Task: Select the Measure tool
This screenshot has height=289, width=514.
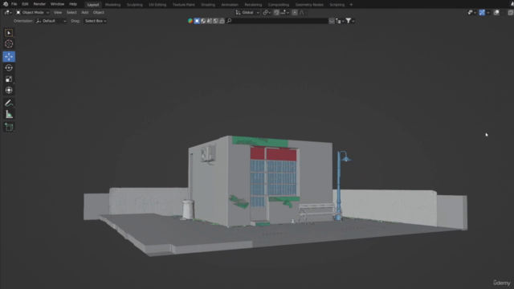Action: [9, 114]
